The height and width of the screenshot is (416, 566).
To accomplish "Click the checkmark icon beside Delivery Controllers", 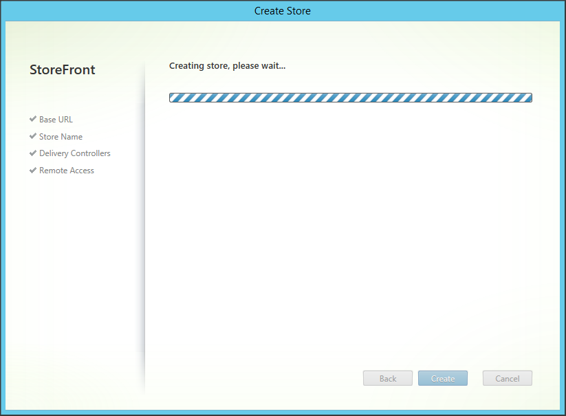I will (x=33, y=153).
